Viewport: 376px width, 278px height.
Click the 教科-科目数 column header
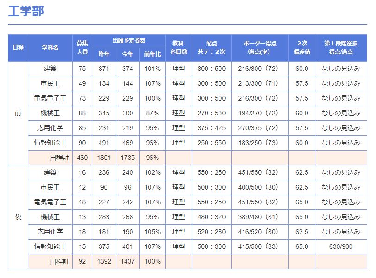pyautogui.click(x=178, y=48)
